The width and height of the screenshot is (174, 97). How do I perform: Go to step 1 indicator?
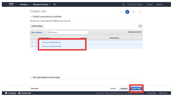click(121, 12)
